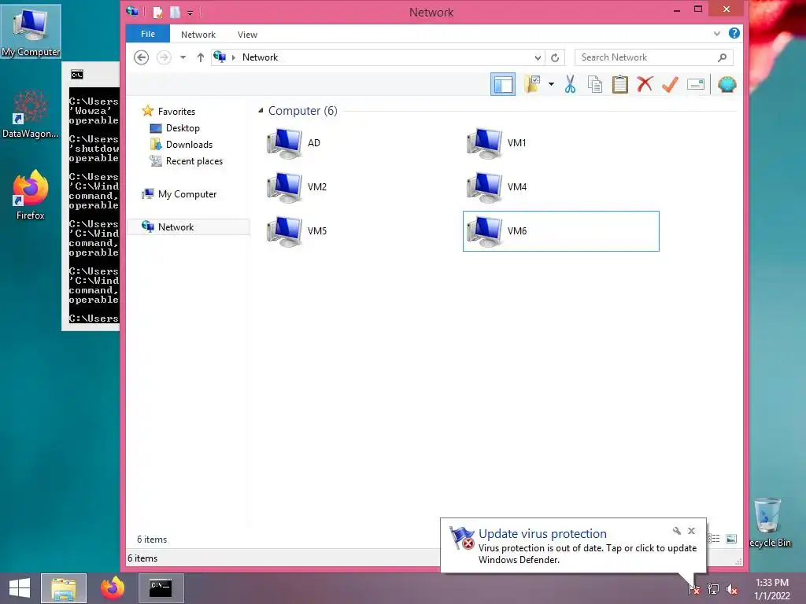This screenshot has height=604, width=806.
Task: Toggle the navigation pane layout button
Action: [x=503, y=85]
